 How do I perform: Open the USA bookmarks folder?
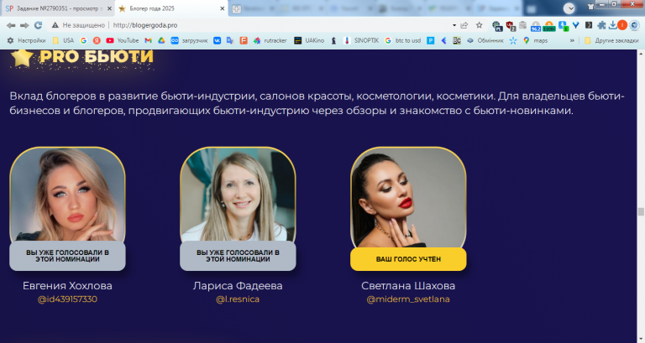pyautogui.click(x=63, y=40)
